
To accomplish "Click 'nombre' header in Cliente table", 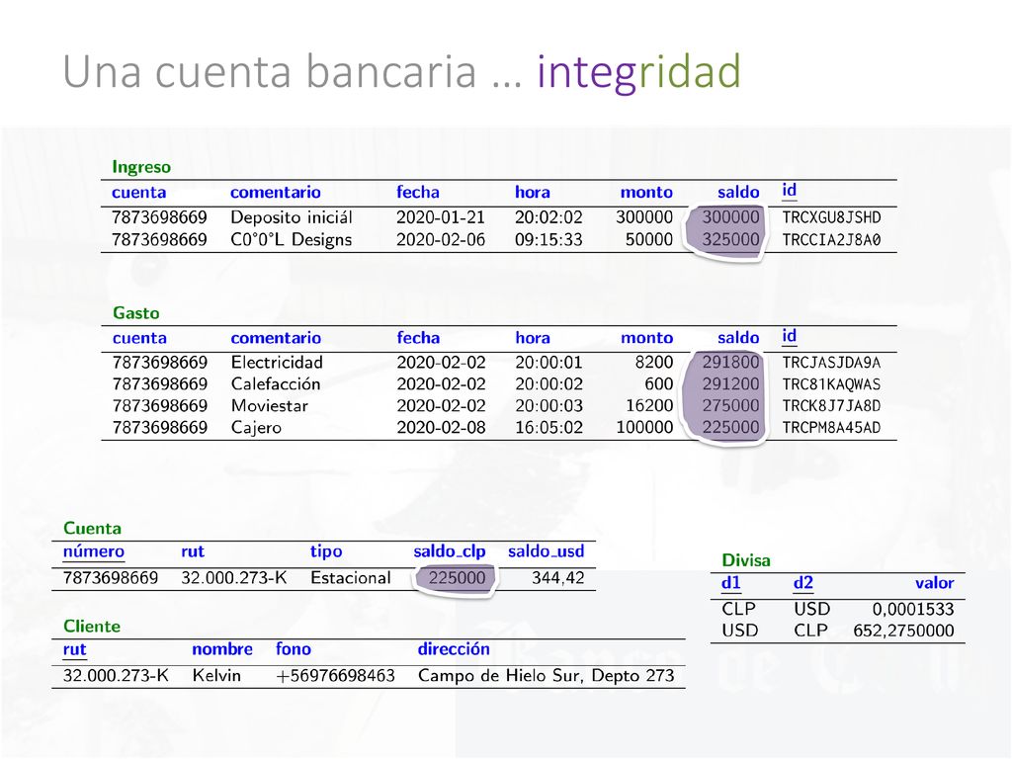I will 222,649.
